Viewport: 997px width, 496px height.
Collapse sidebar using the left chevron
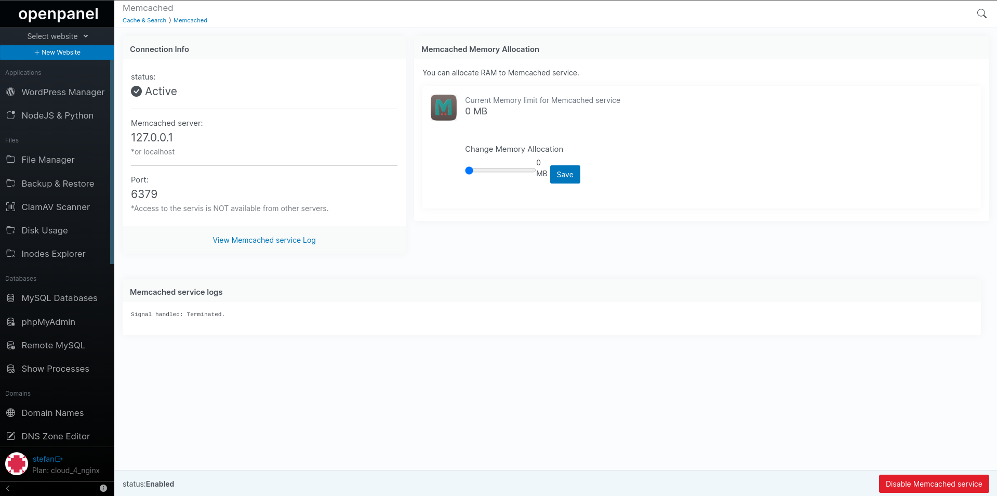[x=8, y=488]
